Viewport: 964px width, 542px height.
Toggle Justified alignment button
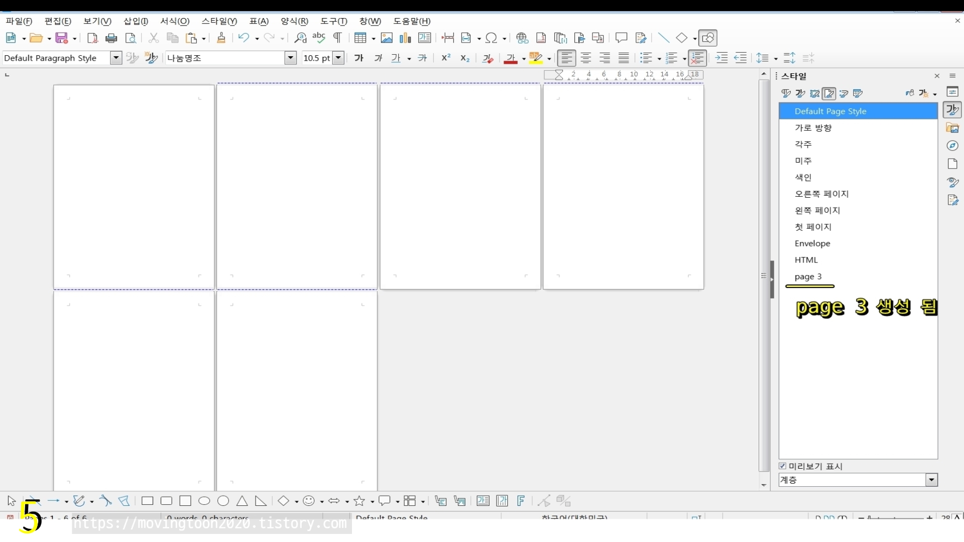tap(624, 58)
